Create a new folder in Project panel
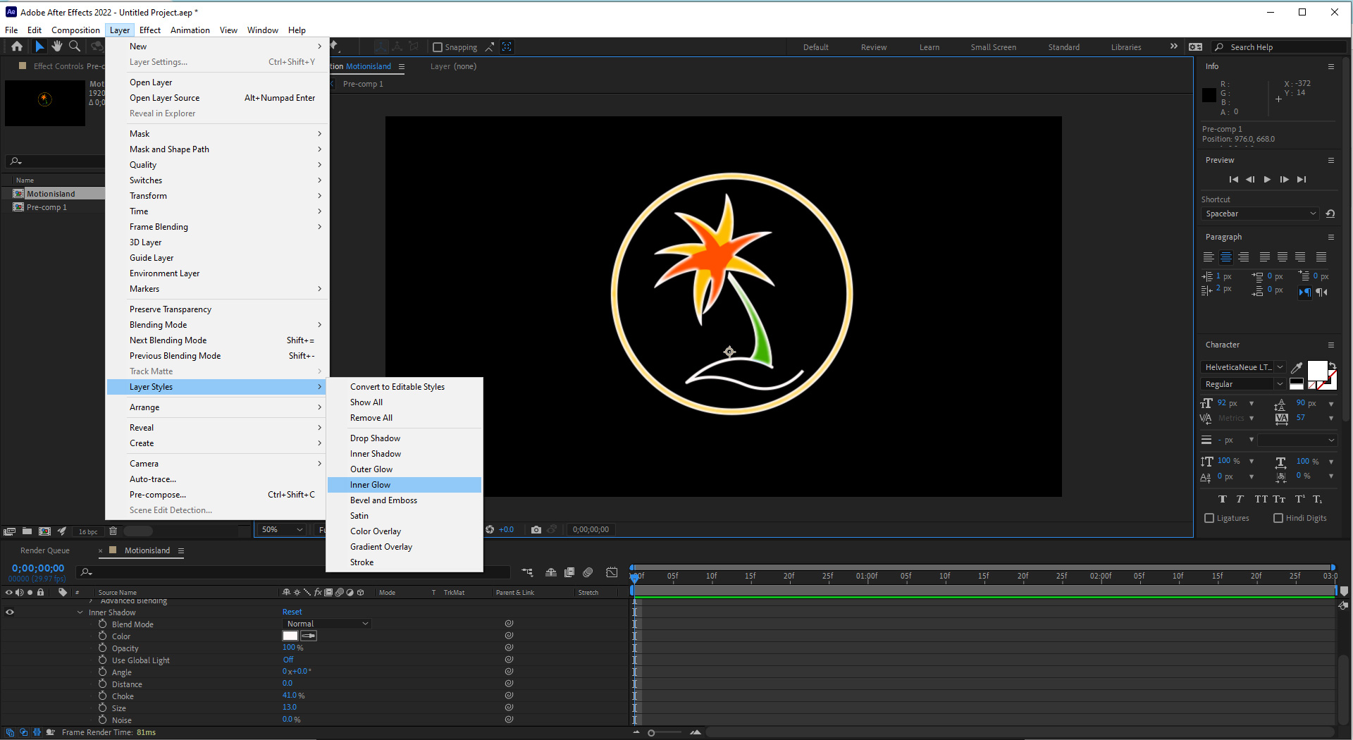Image resolution: width=1353 pixels, height=740 pixels. tap(27, 531)
